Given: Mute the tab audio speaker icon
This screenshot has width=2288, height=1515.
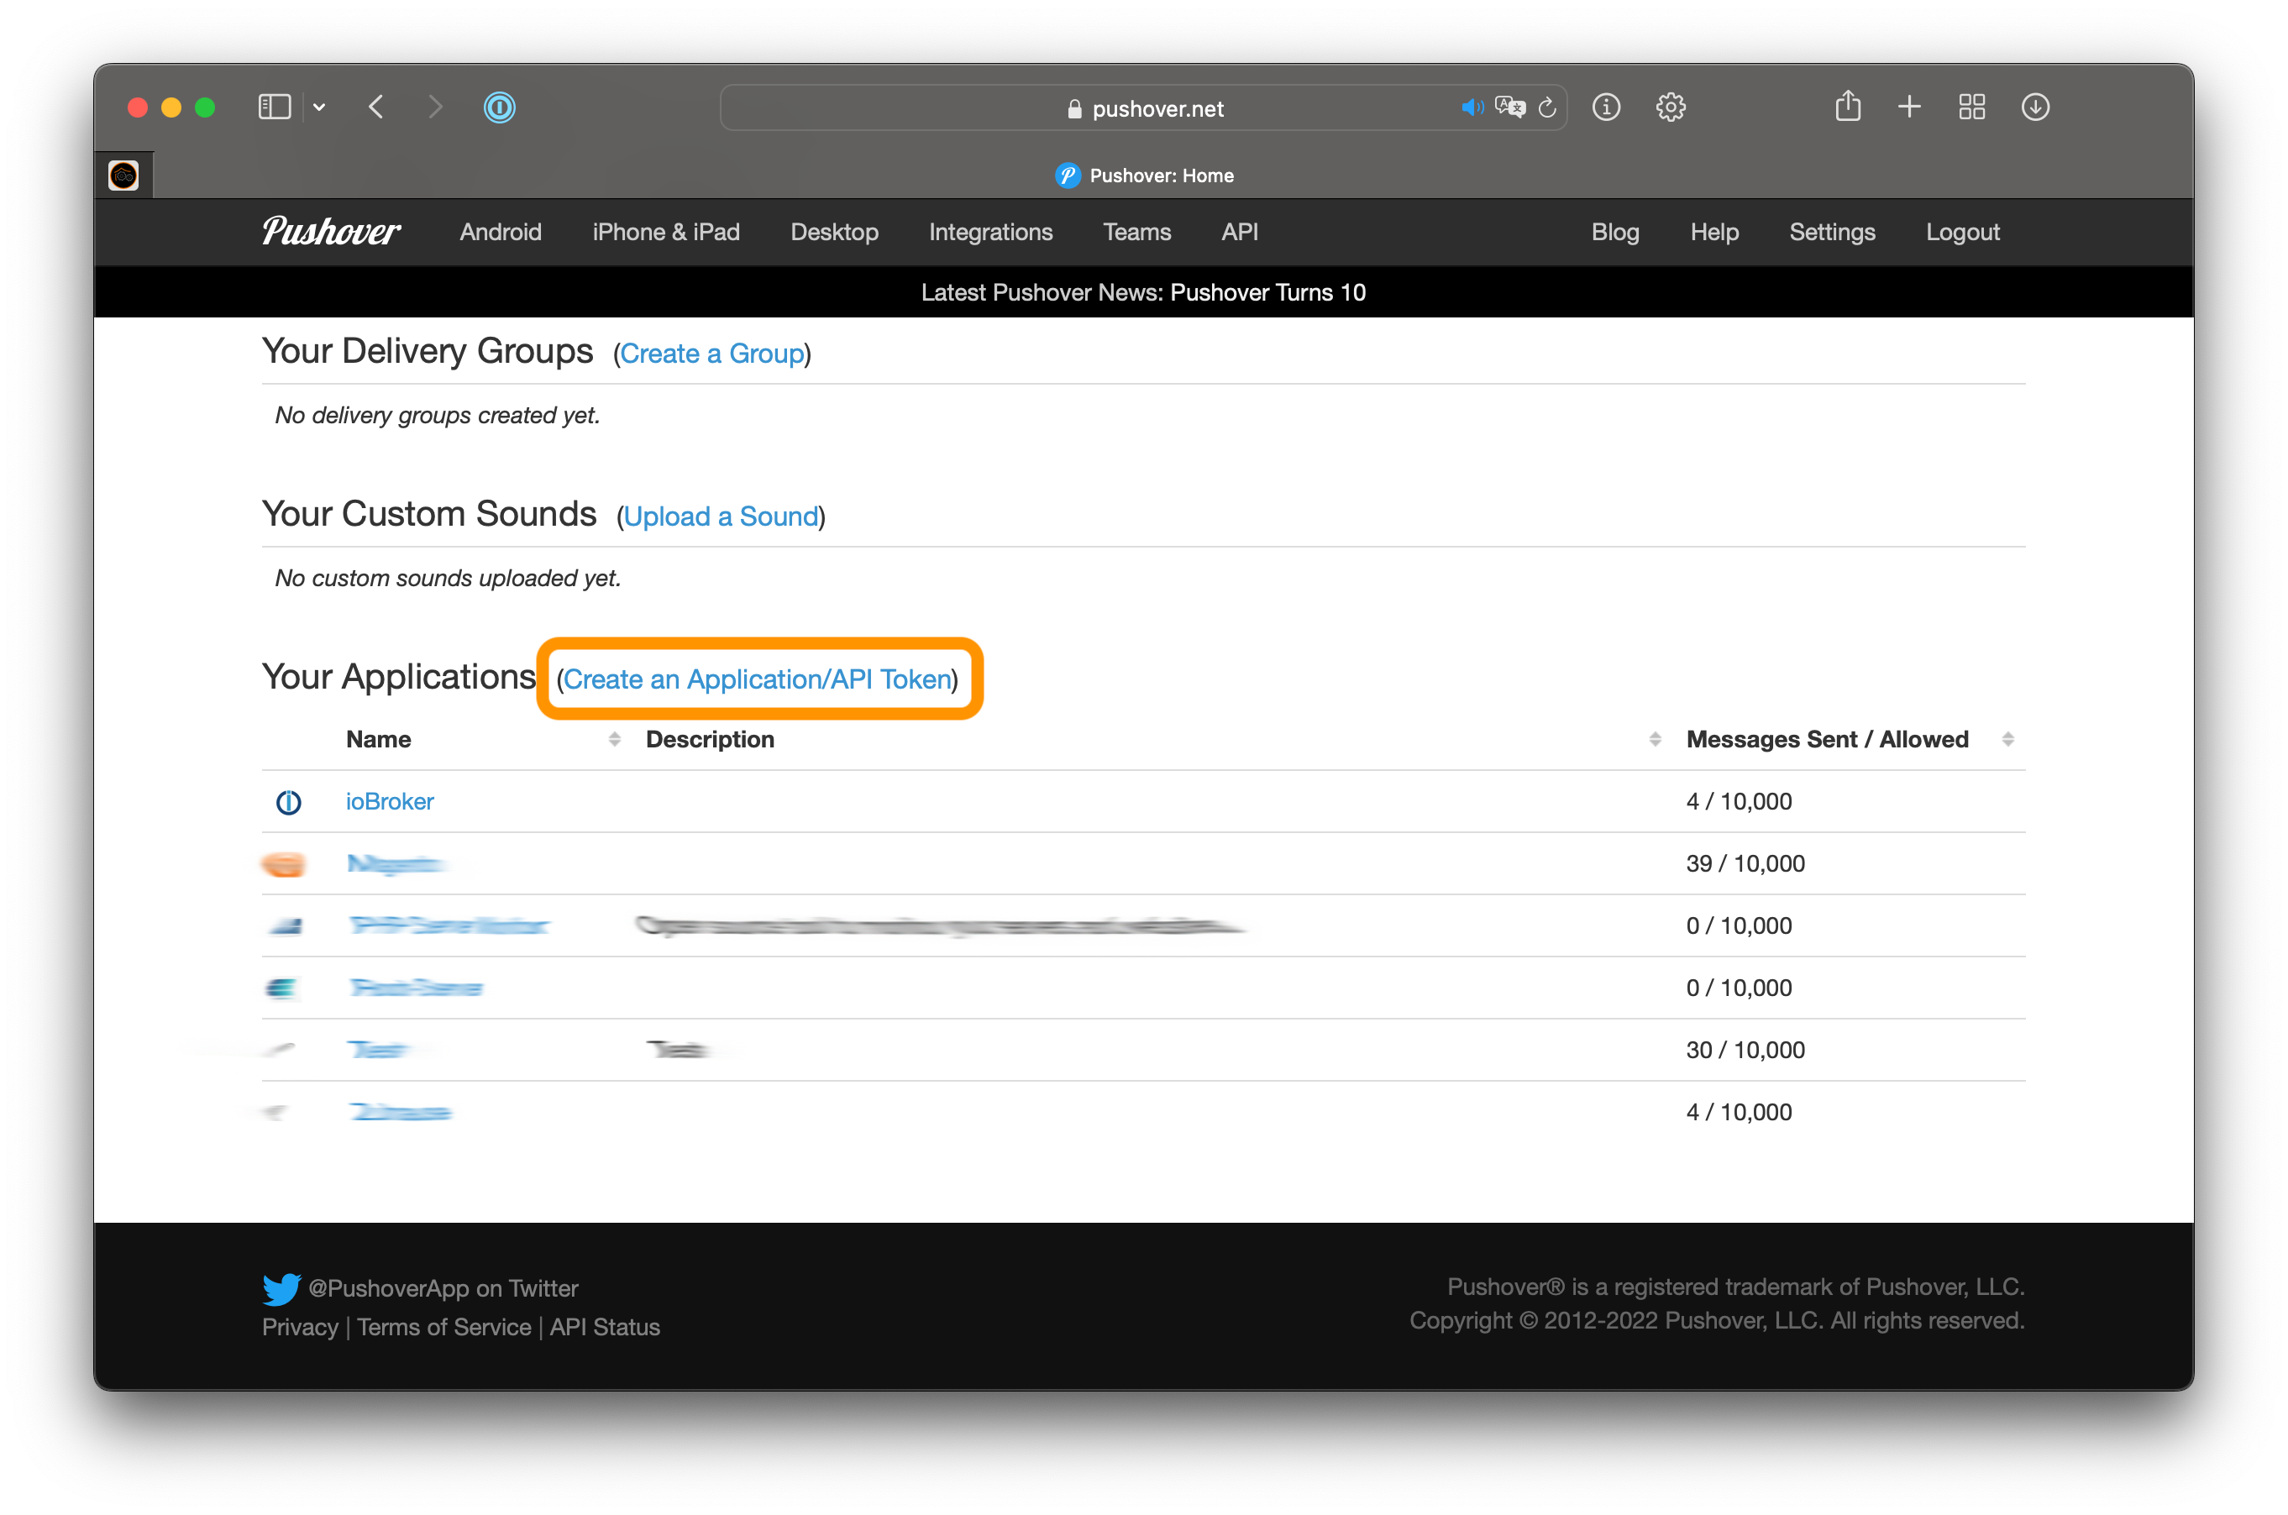Looking at the screenshot, I should [1472, 107].
